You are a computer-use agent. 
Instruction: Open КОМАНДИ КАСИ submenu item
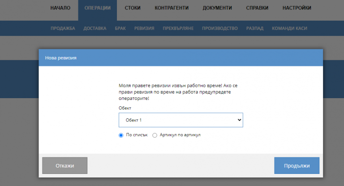click(x=289, y=28)
